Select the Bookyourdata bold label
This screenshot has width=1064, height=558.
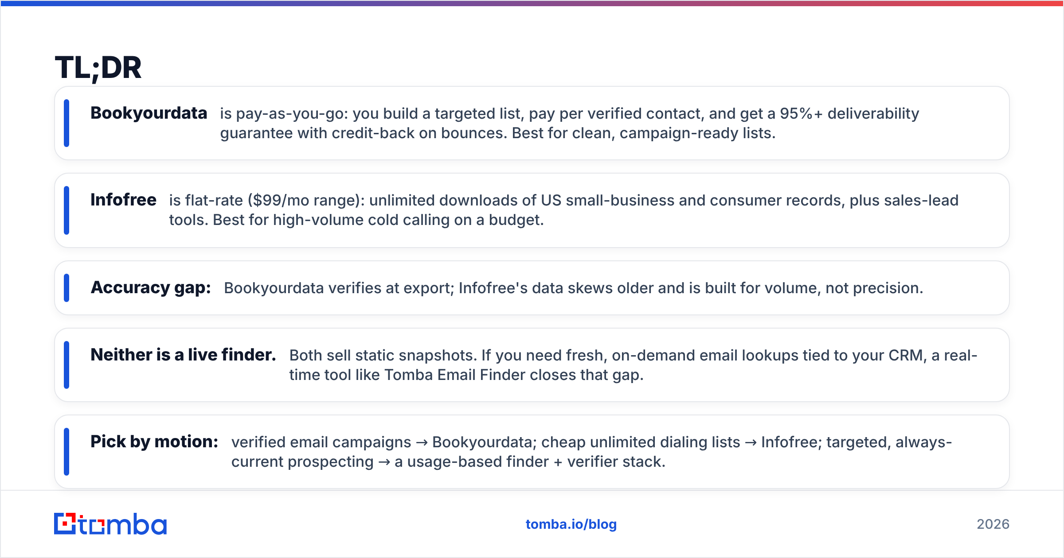(149, 113)
